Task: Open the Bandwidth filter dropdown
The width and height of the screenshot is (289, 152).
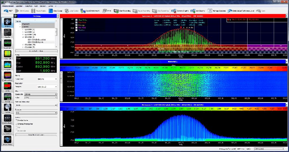Action: click(x=40, y=94)
